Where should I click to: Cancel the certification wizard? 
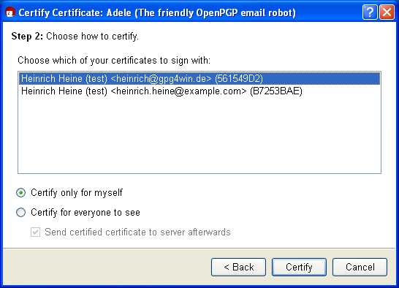(x=360, y=267)
